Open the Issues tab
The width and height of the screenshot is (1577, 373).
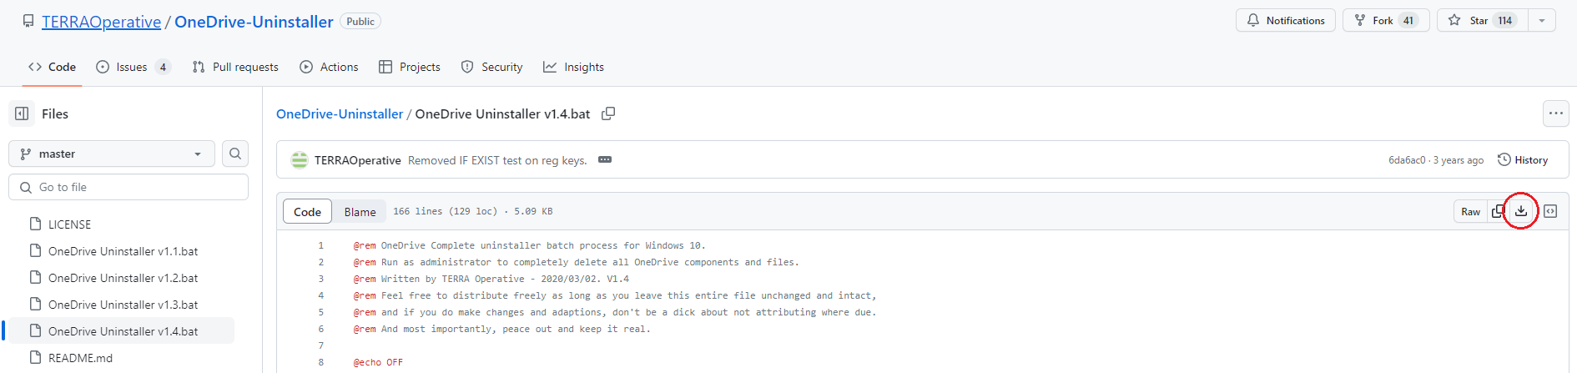pos(133,67)
